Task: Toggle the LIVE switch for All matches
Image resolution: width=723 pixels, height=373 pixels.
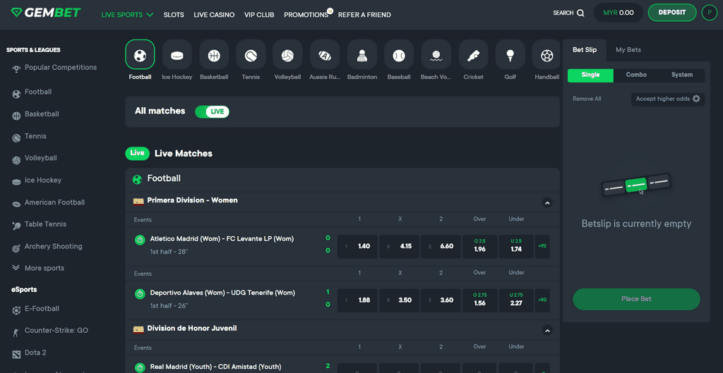Action: tap(212, 111)
